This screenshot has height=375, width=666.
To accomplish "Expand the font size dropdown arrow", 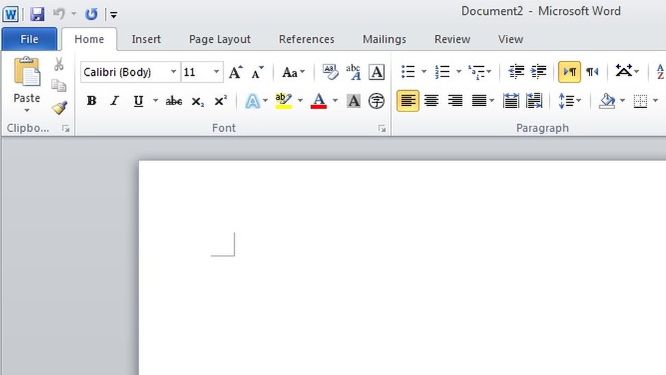I will (x=216, y=72).
